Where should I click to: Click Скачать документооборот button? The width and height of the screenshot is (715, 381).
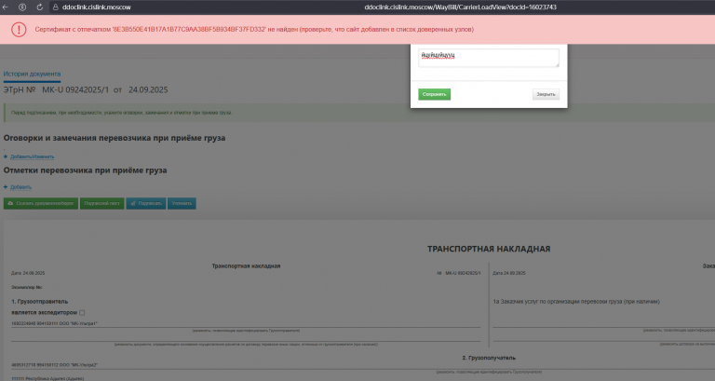[x=41, y=203]
